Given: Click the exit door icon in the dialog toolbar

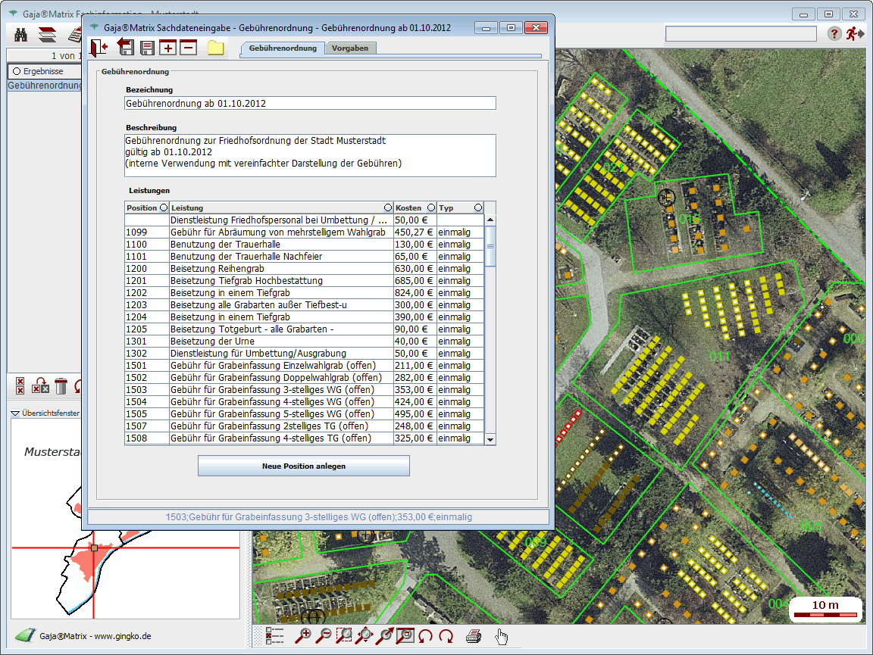Looking at the screenshot, I should coord(99,48).
